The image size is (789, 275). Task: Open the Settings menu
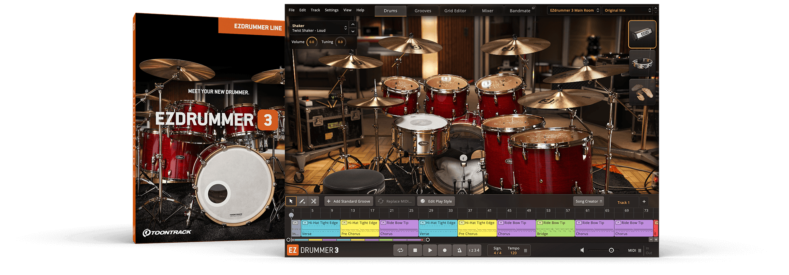tap(331, 10)
